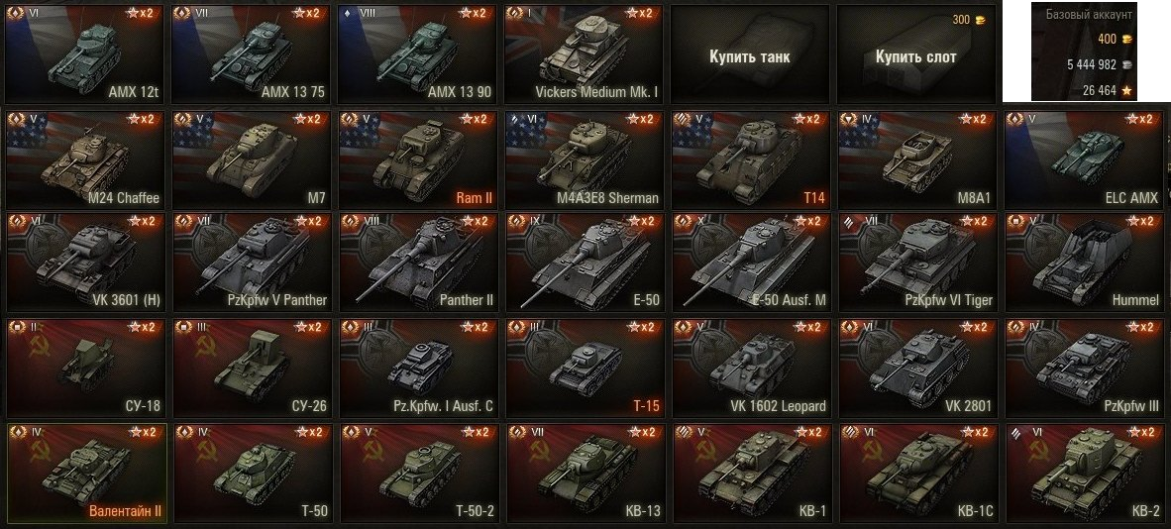Select the Vickers Medium Mk. I tank
Image resolution: width=1171 pixels, height=529 pixels.
click(x=584, y=53)
